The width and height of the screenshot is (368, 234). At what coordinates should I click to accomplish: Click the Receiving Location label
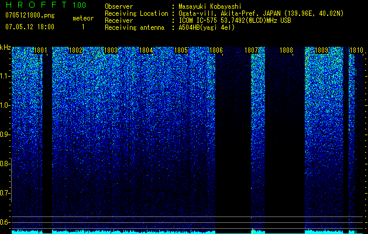pos(136,13)
